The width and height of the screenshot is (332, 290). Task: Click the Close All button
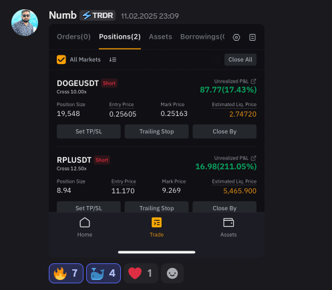240,59
